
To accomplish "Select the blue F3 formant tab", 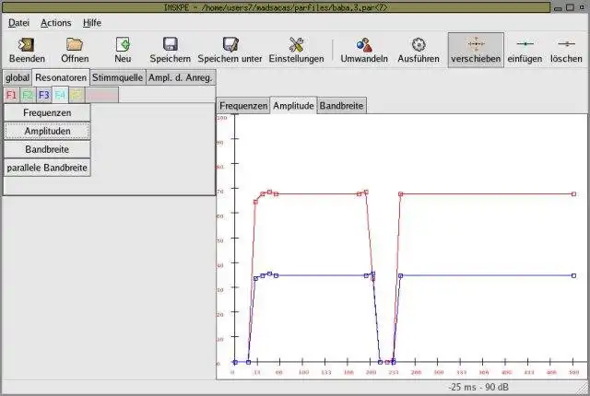I will [43, 95].
